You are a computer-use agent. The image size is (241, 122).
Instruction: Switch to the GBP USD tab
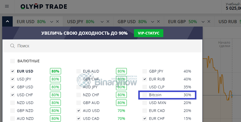pyautogui.click(x=132, y=22)
